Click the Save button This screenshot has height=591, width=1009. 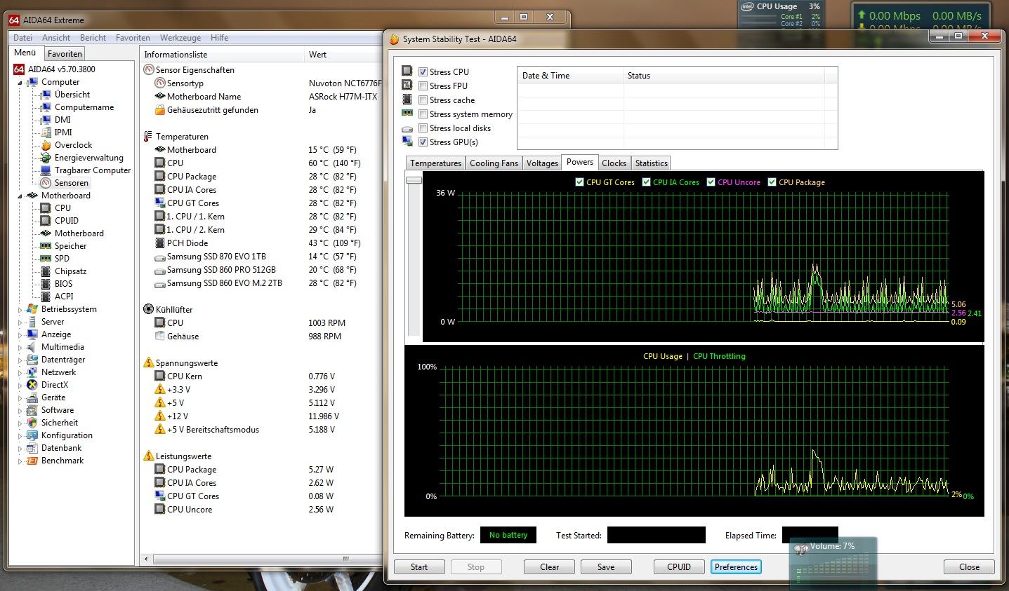pyautogui.click(x=606, y=567)
